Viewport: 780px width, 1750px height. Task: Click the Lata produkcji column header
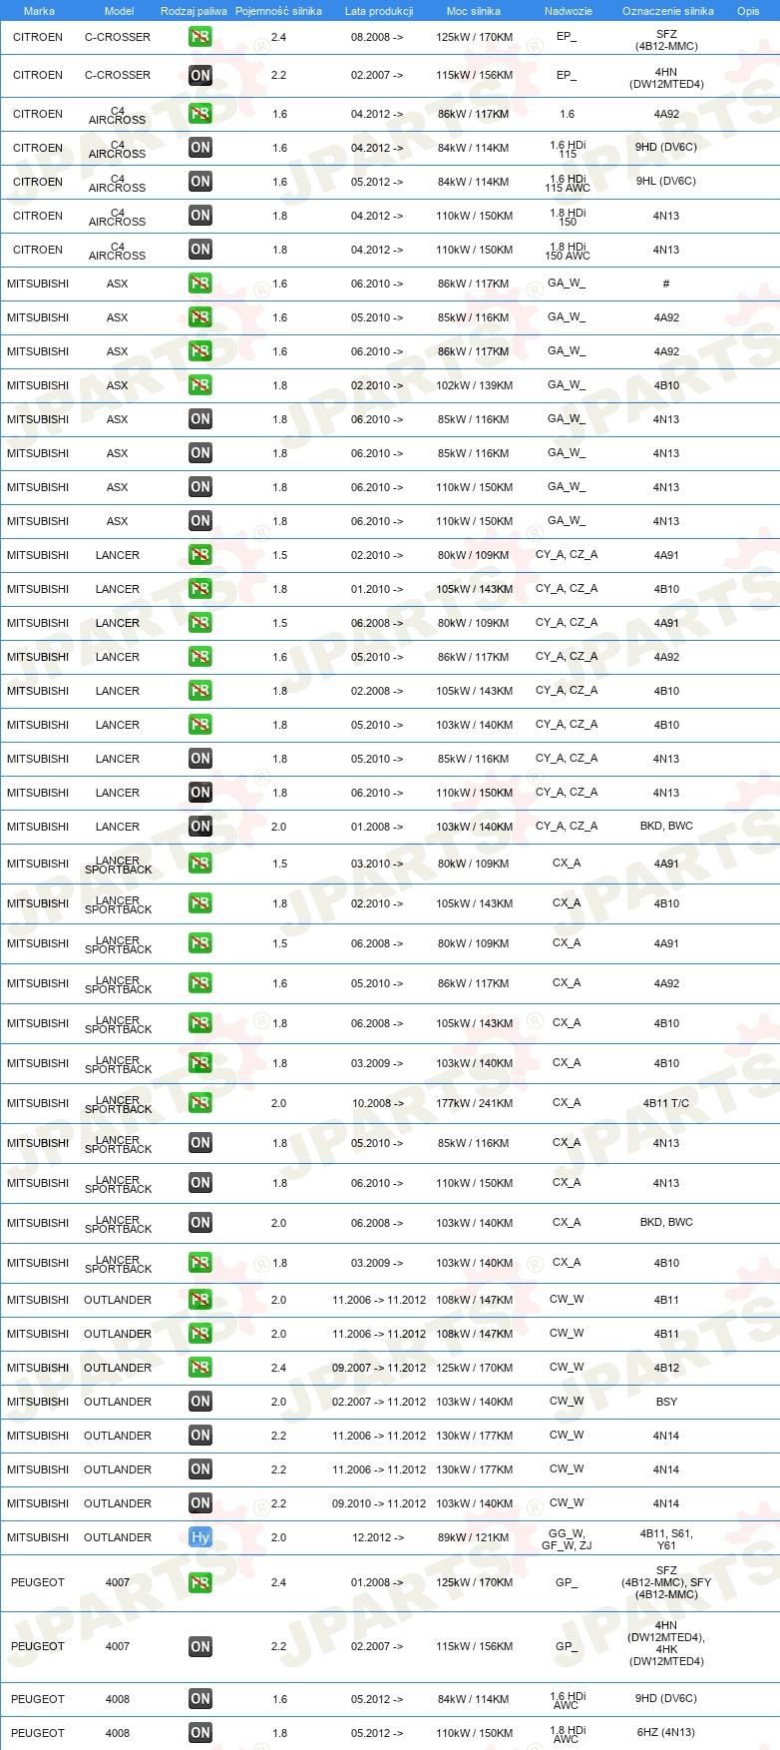(x=379, y=11)
